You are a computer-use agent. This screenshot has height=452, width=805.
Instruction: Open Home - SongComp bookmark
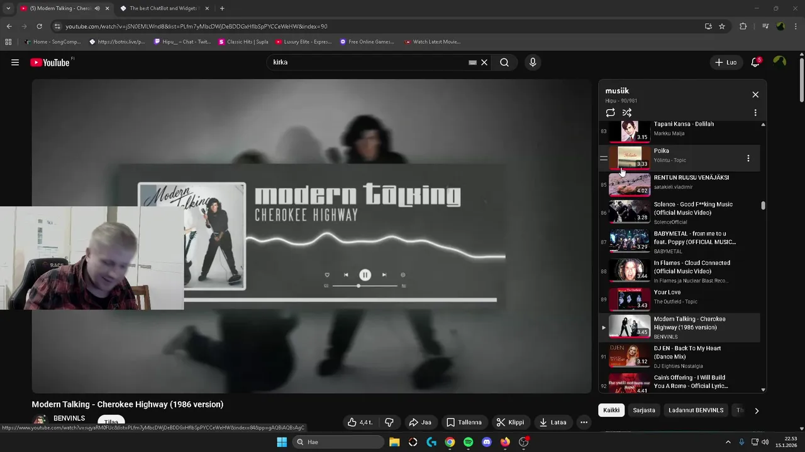point(53,42)
